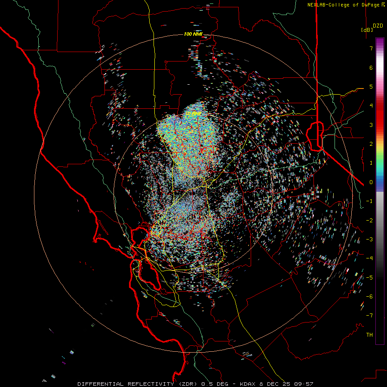The height and width of the screenshot is (387, 387).
Task: Click the -4 value on colorbar scale
Action: 369,258
